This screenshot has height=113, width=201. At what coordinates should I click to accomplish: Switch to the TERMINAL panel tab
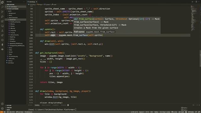37,105
